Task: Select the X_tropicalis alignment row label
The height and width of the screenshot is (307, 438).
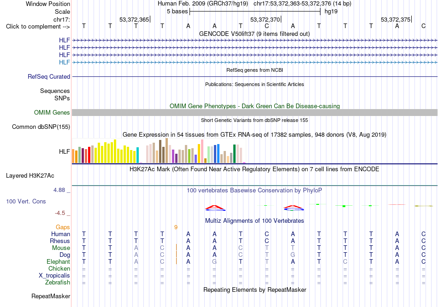Action: 54,276
